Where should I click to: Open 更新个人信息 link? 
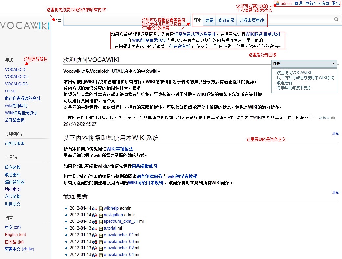point(317,3)
